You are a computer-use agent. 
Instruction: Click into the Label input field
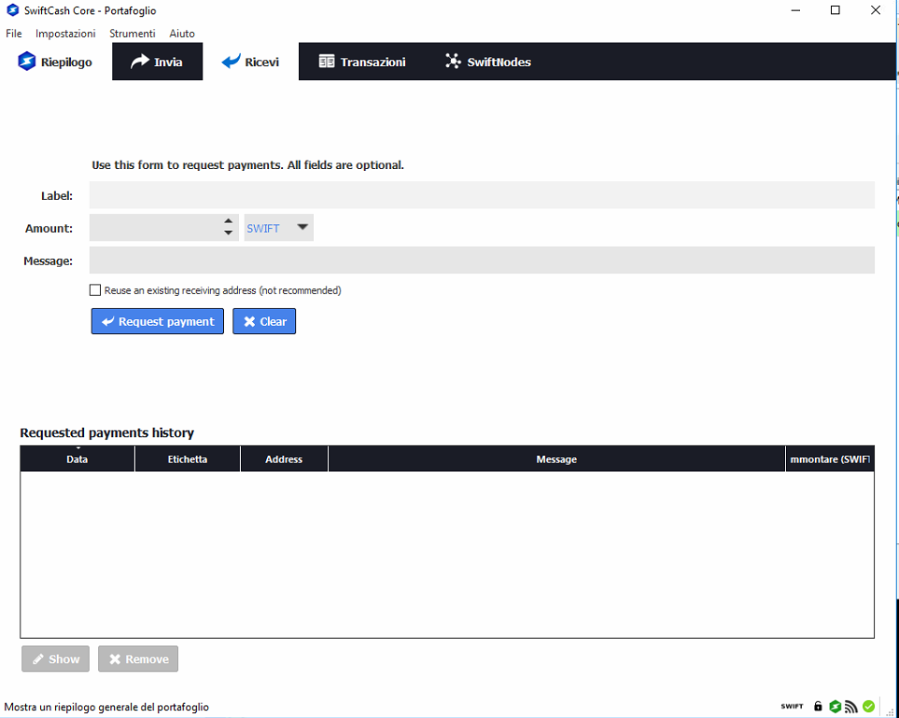482,195
